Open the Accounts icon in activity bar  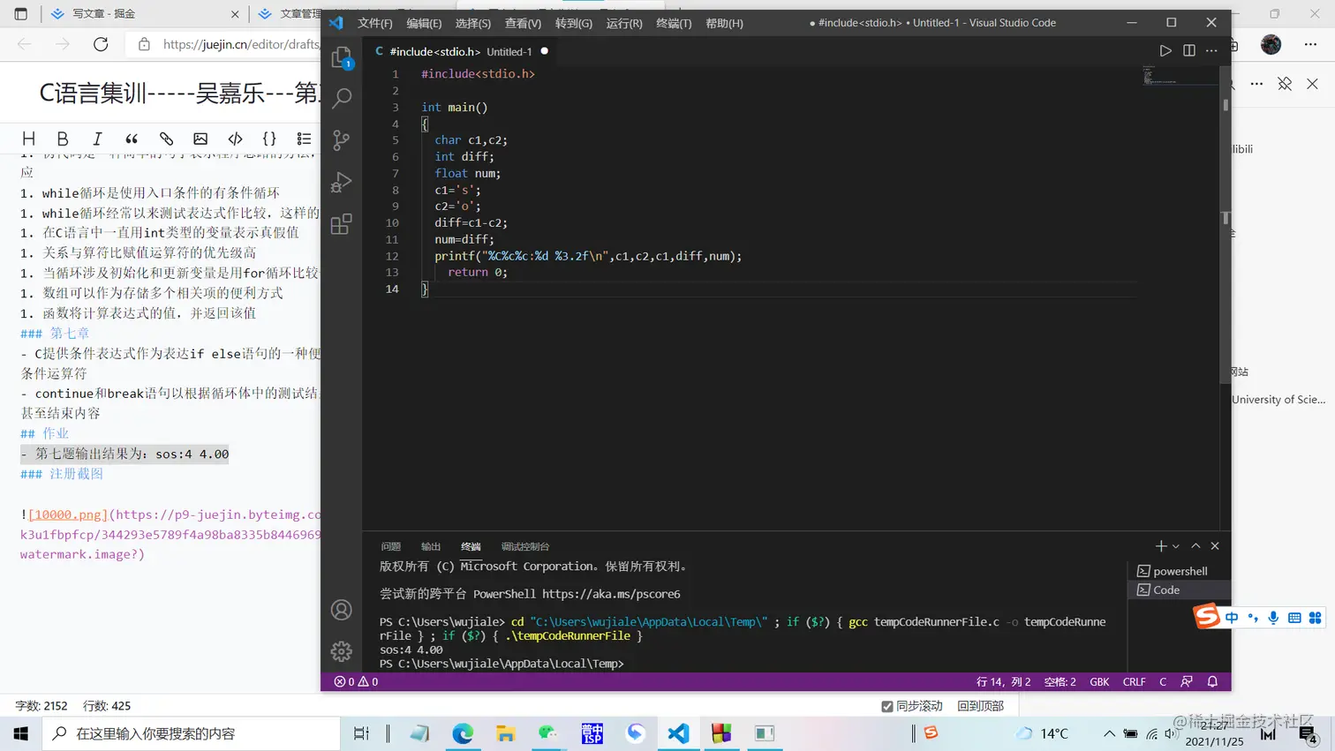[x=342, y=610]
